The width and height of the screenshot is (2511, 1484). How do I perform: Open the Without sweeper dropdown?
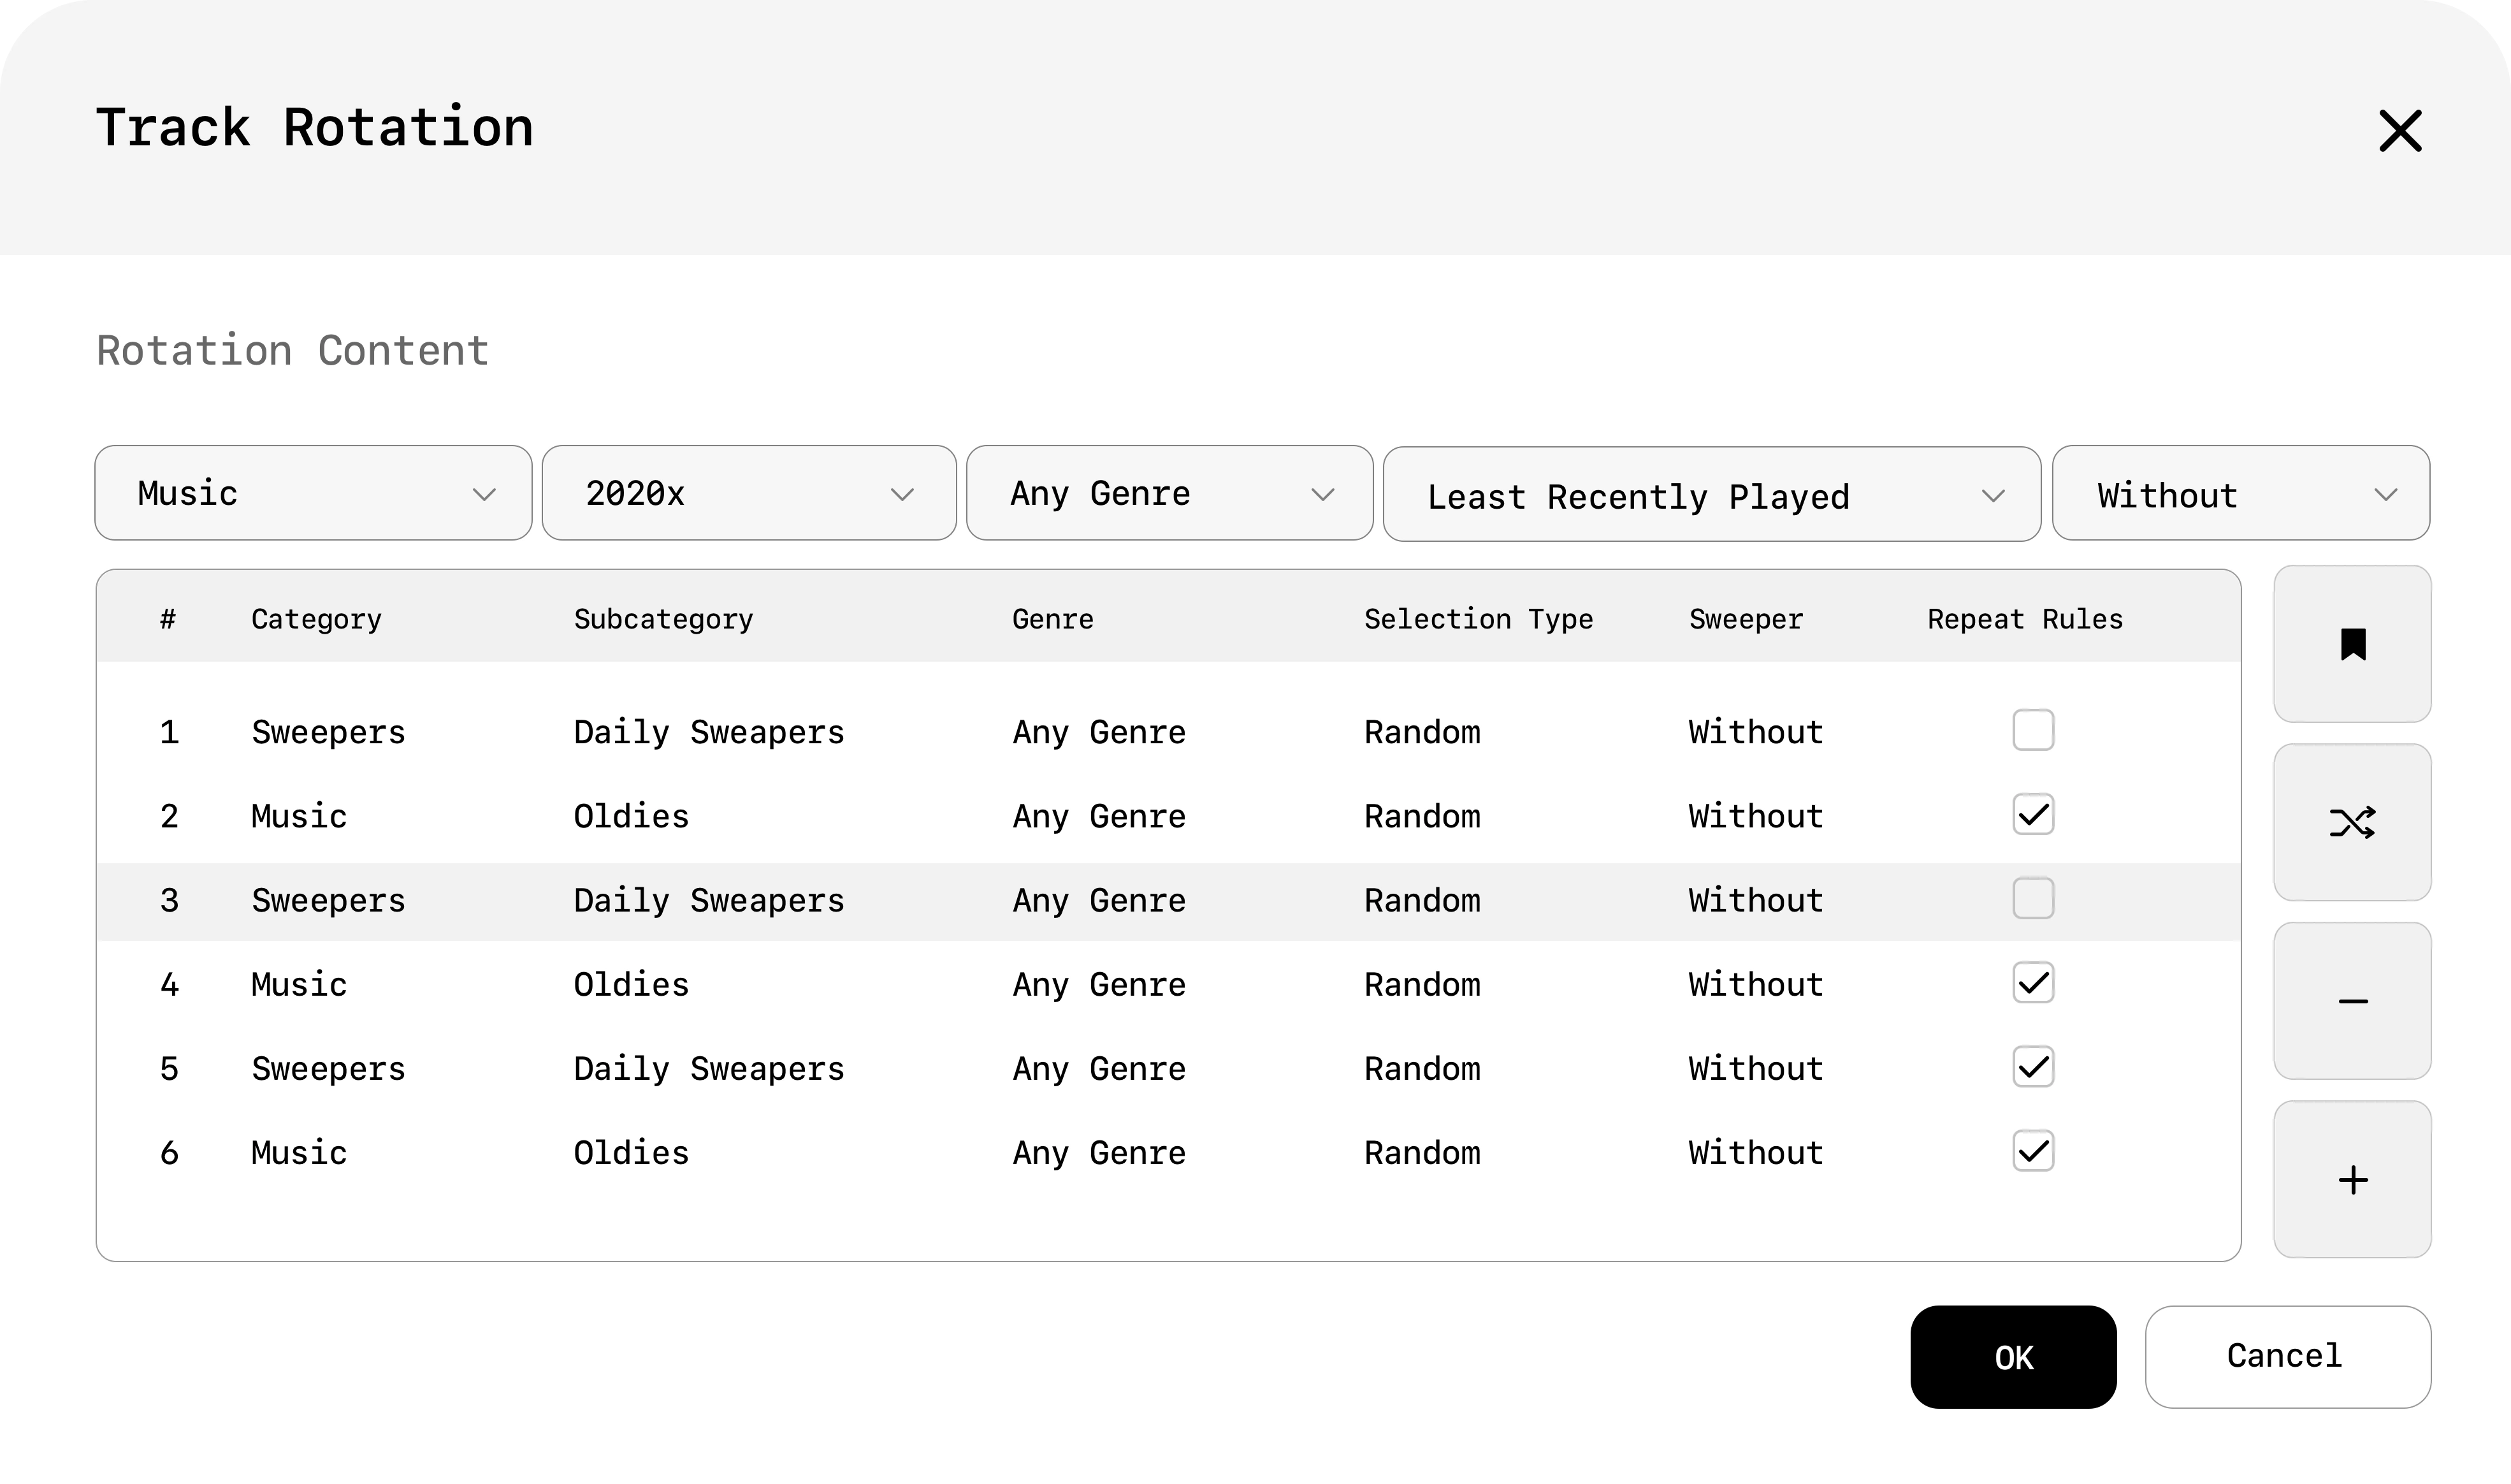click(2241, 493)
